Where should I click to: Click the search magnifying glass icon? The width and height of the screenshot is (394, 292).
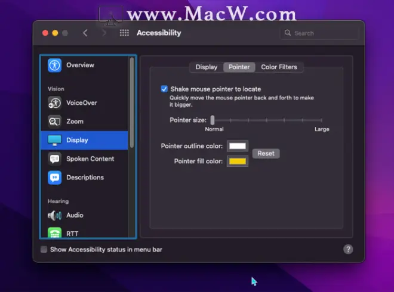point(288,33)
